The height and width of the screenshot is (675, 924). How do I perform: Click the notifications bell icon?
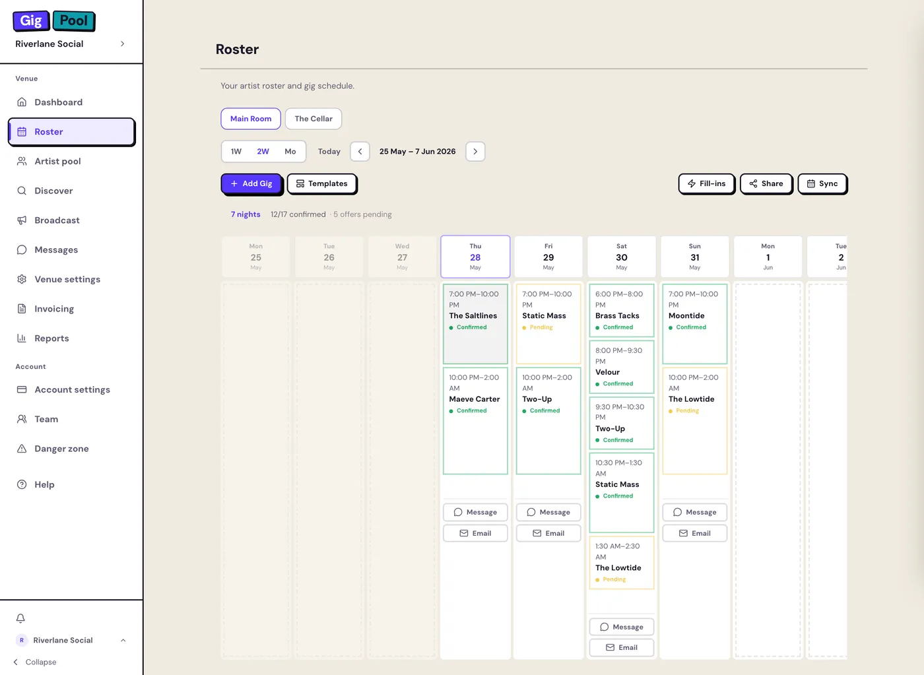pos(20,618)
